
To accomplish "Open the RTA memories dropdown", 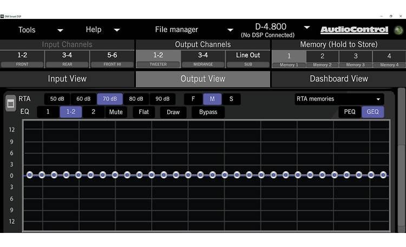I will 339,99.
